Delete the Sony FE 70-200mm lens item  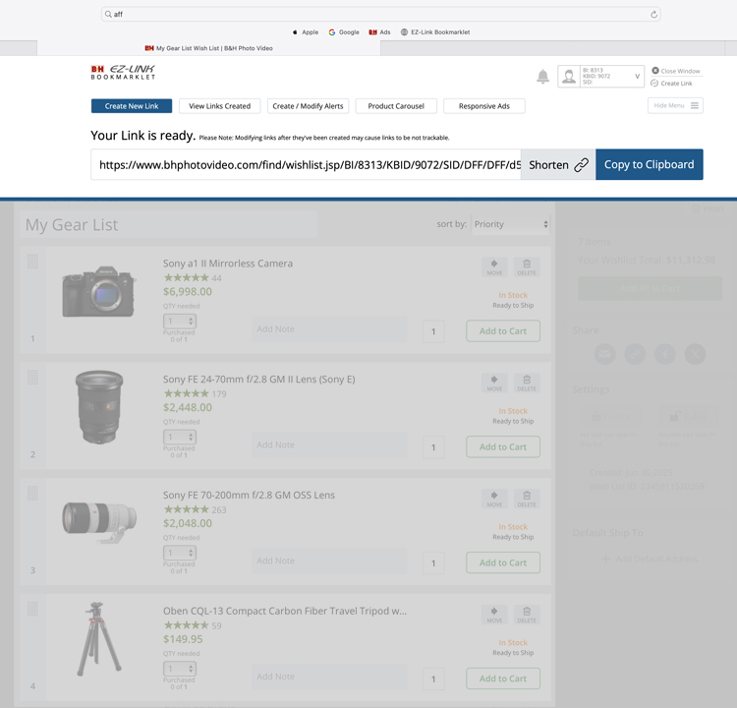click(527, 499)
